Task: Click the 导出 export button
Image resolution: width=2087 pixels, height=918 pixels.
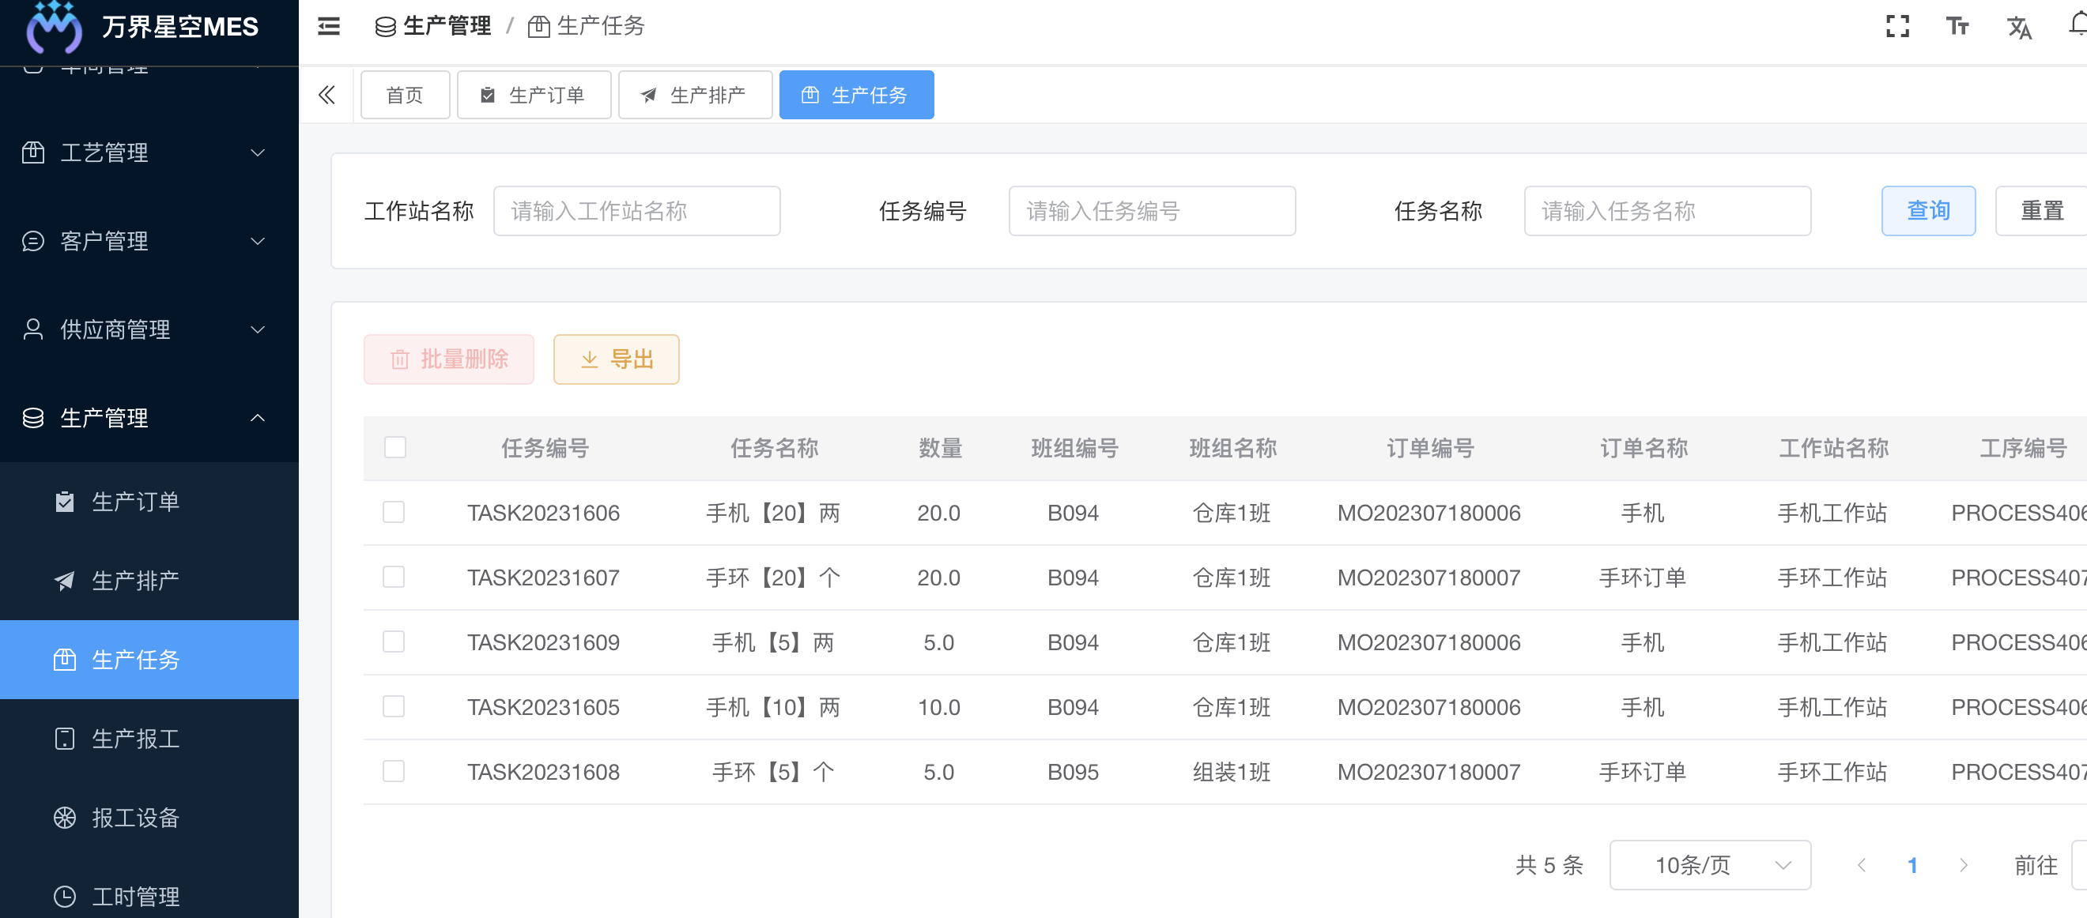Action: tap(616, 359)
